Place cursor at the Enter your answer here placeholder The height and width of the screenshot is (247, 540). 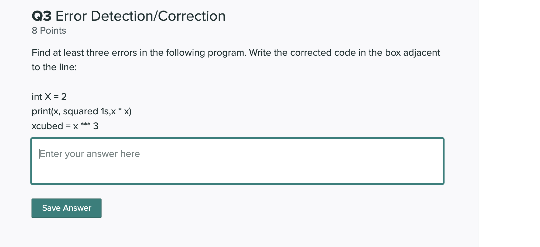pos(89,153)
